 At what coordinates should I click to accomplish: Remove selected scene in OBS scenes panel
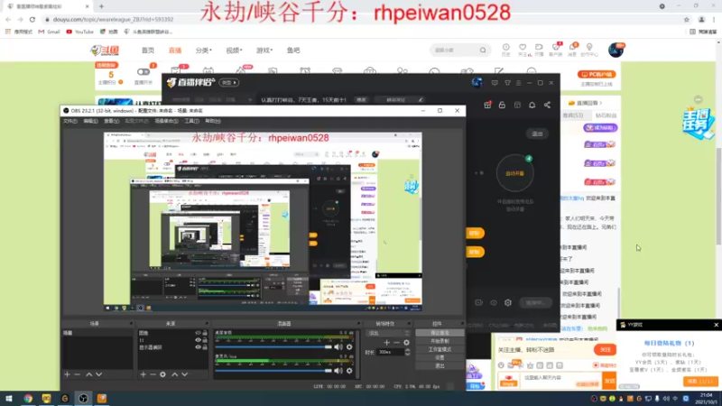pyautogui.click(x=78, y=374)
